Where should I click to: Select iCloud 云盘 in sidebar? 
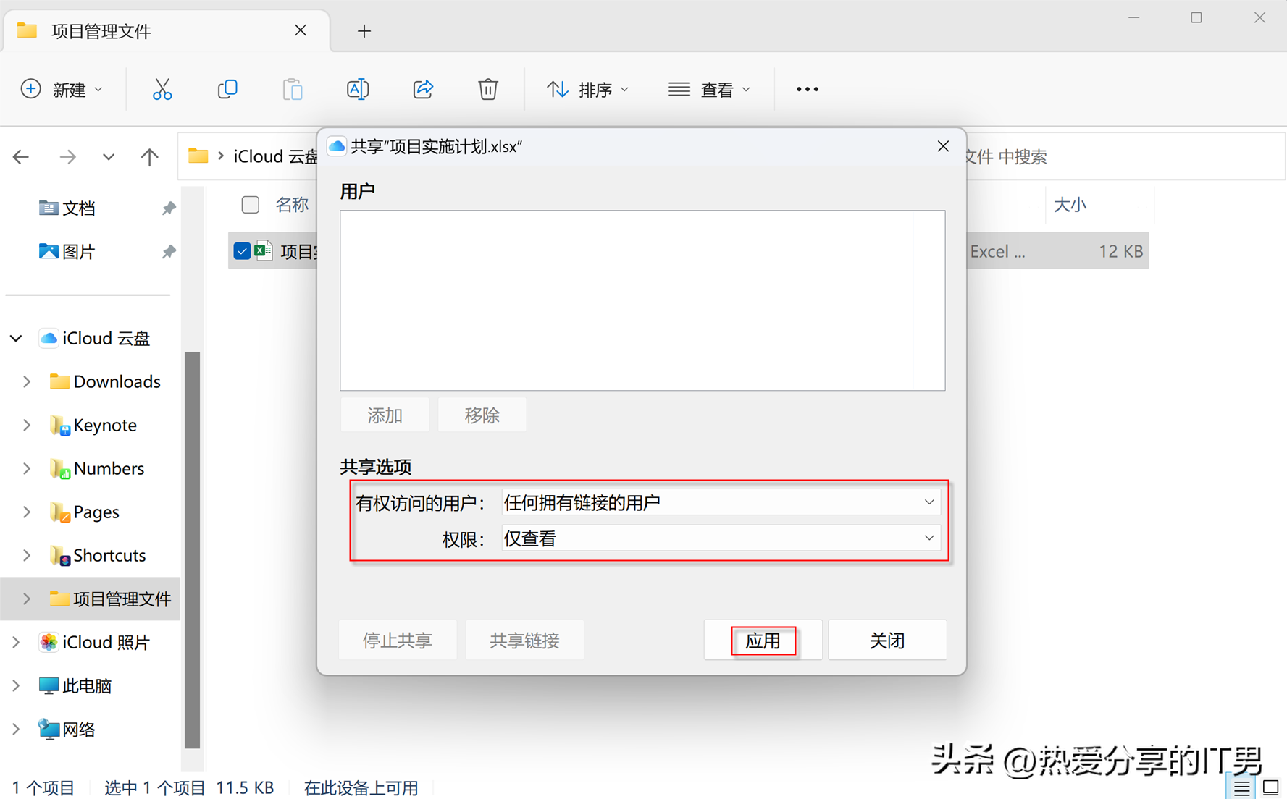click(x=95, y=338)
